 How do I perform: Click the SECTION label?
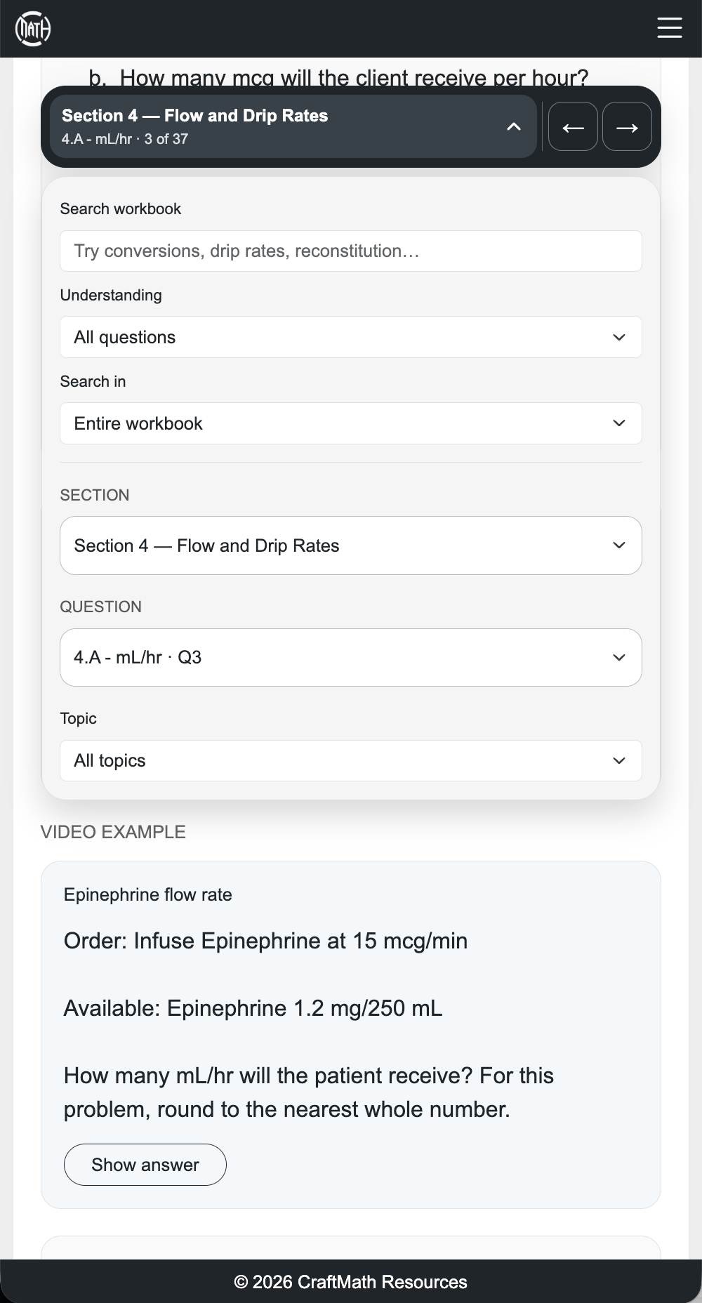point(95,495)
